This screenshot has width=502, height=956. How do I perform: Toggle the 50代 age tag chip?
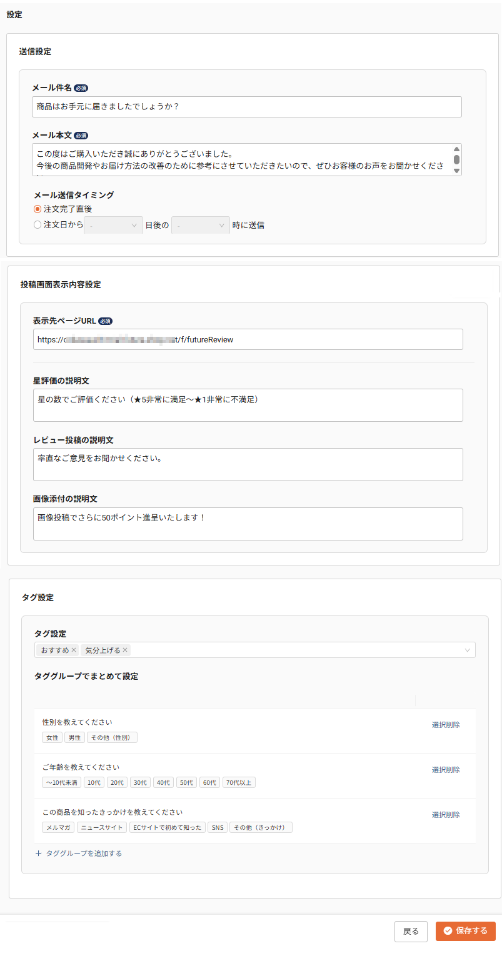click(186, 782)
